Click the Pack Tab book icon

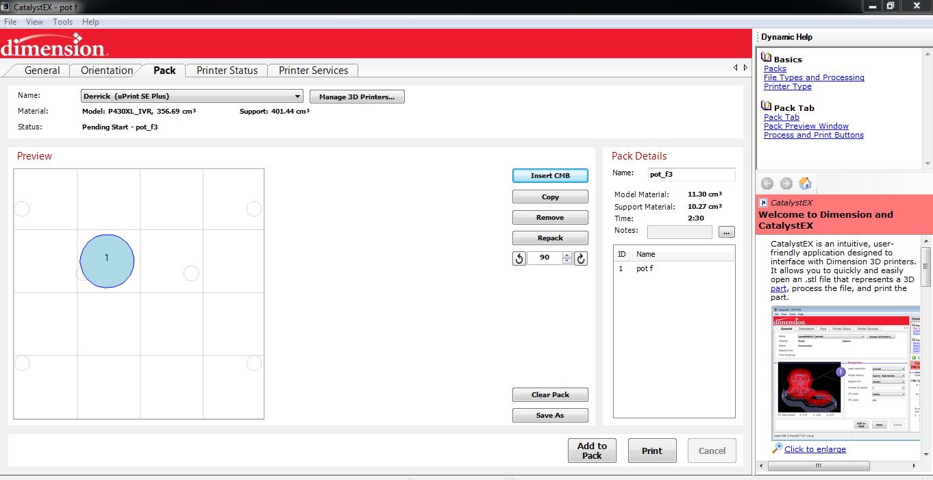pos(767,107)
